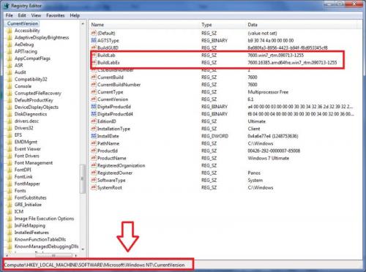Image resolution: width=366 pixels, height=272 pixels.
Task: Select the AdaptiveDisplayBrightness key
Action: pos(42,37)
